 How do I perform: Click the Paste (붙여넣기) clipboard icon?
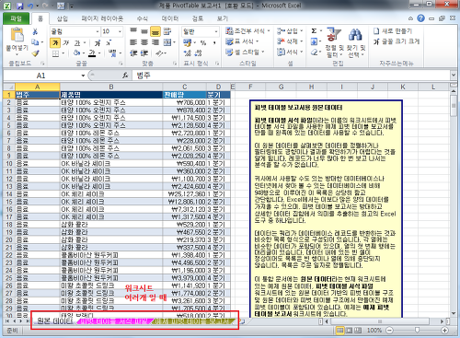pyautogui.click(x=17, y=34)
